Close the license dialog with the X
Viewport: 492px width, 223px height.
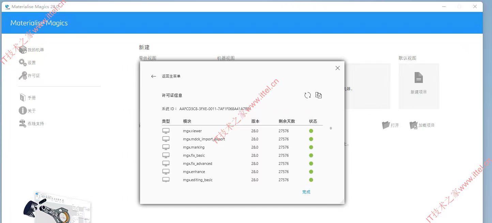point(338,68)
